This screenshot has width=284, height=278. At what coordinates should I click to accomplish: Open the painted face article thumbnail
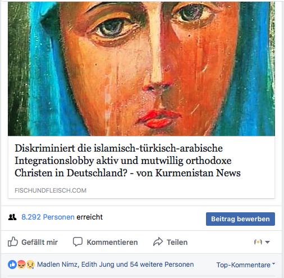(x=141, y=69)
